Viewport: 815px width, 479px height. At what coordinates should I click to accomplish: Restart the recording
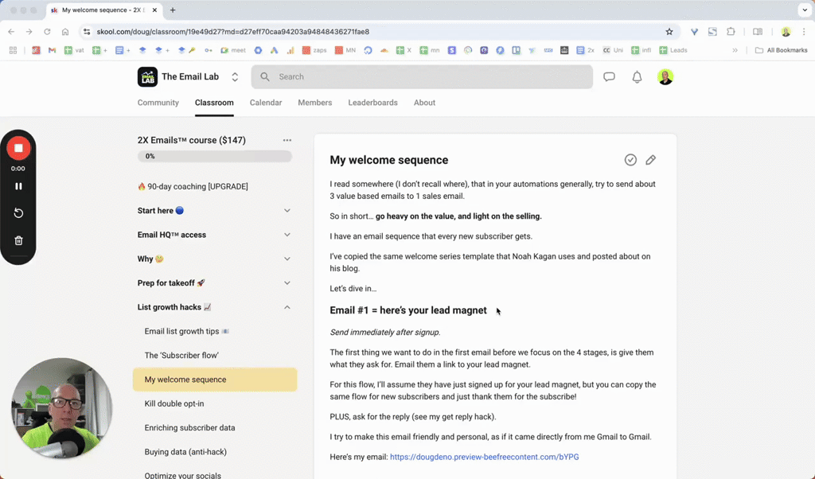tap(18, 213)
